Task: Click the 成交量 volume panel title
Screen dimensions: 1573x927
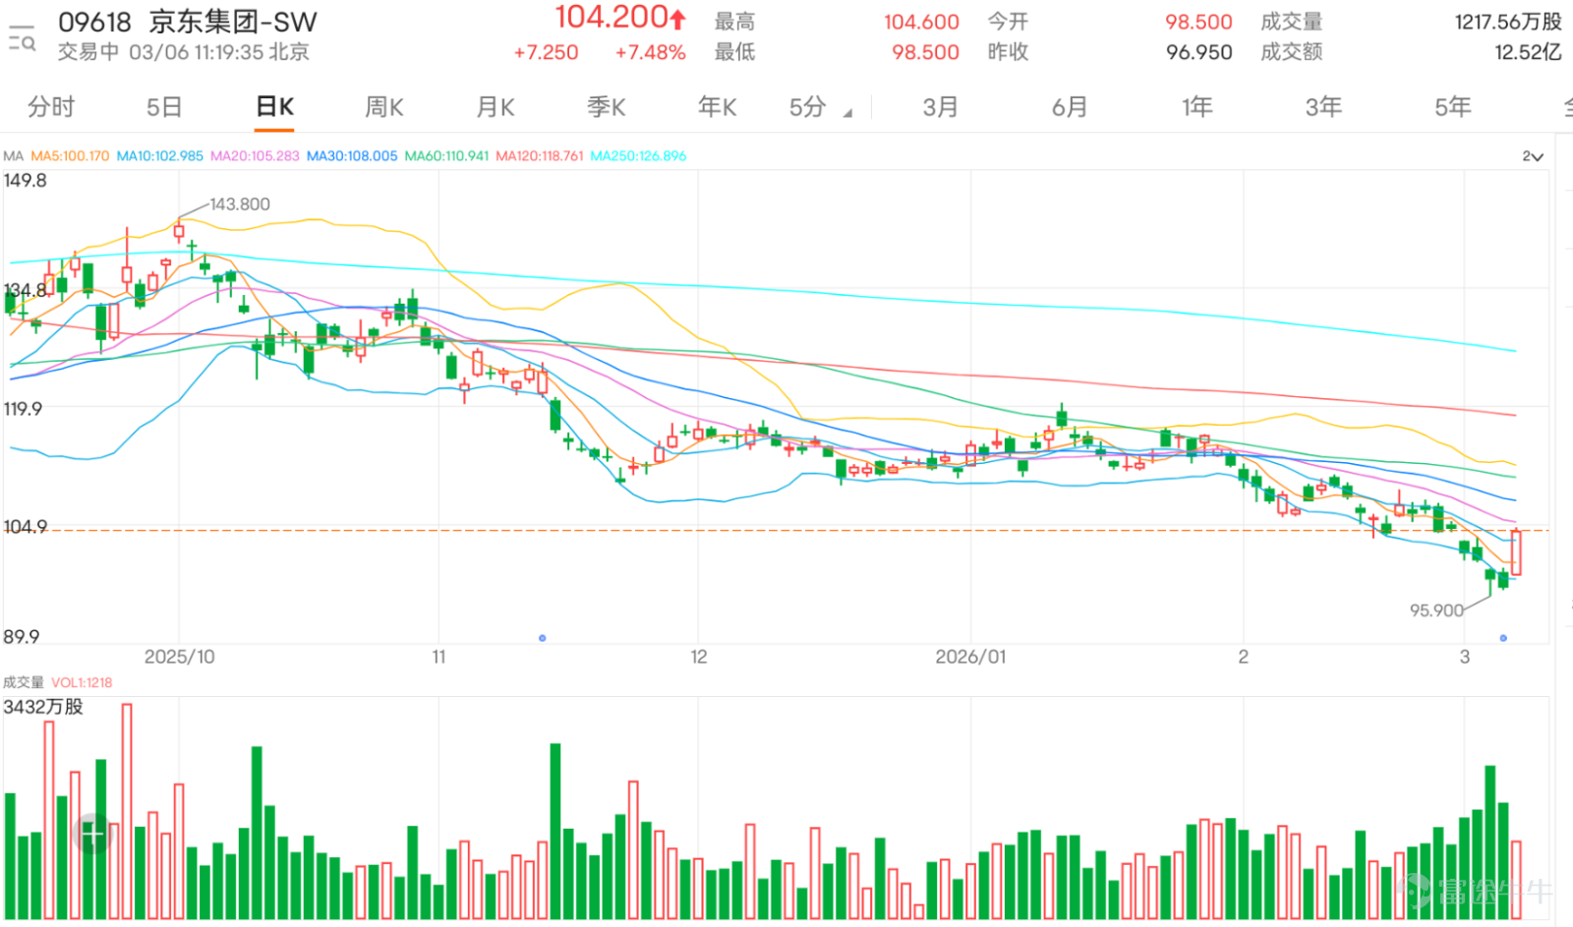Action: point(24,682)
